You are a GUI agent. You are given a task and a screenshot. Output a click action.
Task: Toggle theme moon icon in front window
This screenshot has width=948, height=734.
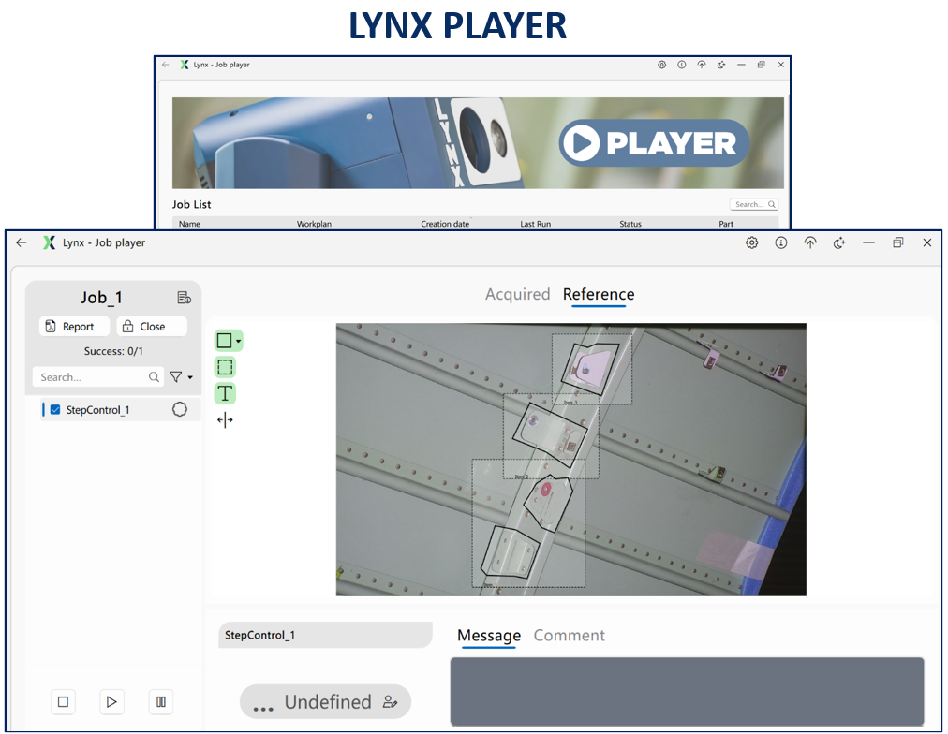click(x=839, y=242)
